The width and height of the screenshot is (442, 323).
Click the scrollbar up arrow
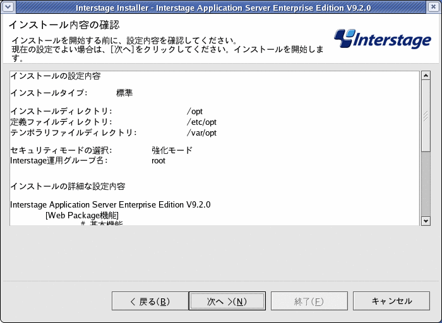(x=426, y=76)
